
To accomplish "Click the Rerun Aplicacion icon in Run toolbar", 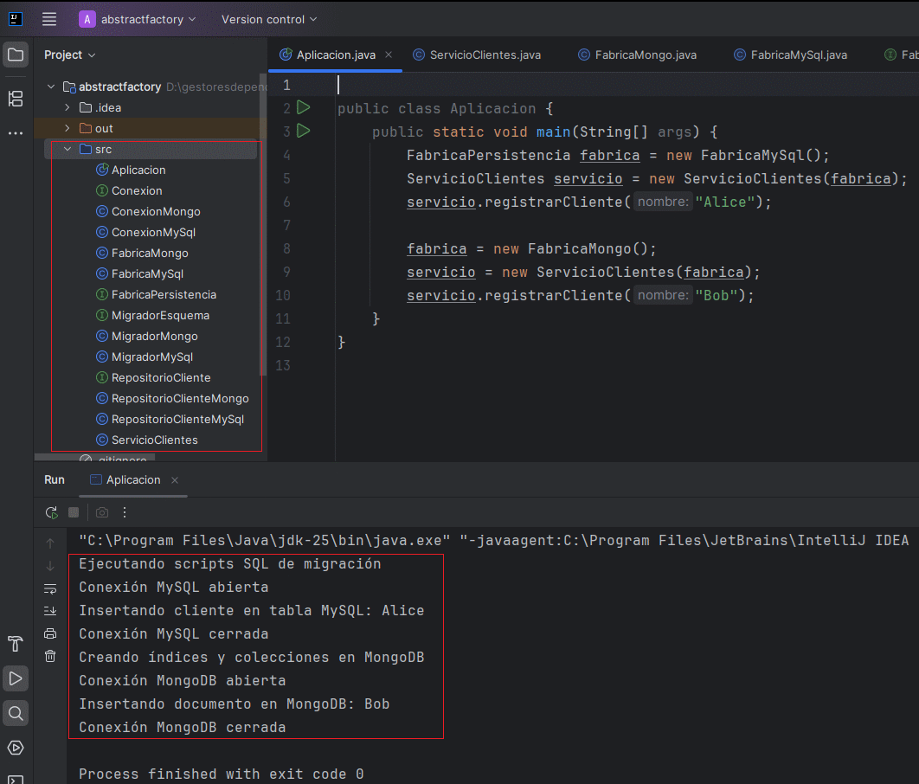I will (x=52, y=512).
